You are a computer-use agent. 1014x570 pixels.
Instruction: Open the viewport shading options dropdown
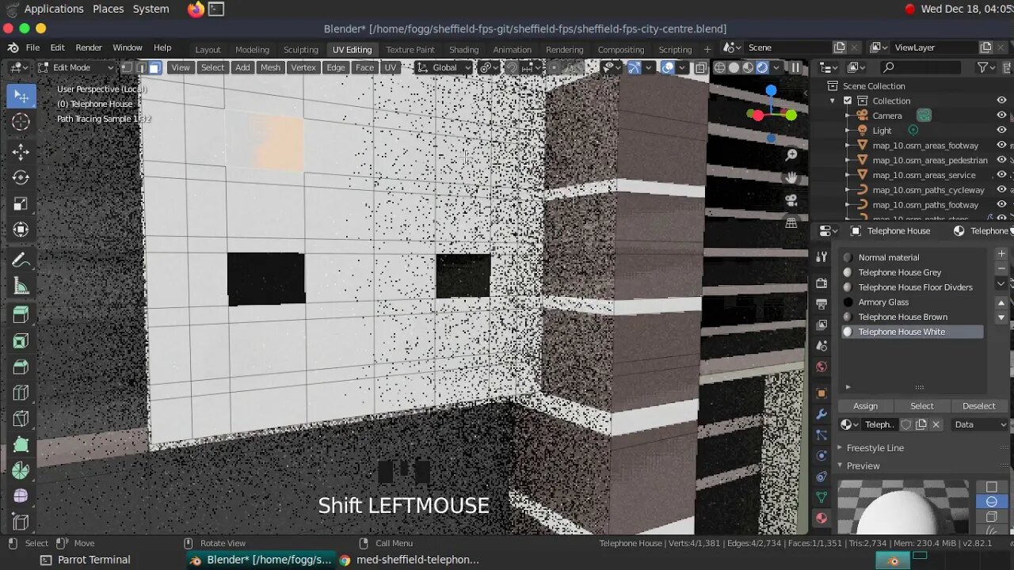776,67
